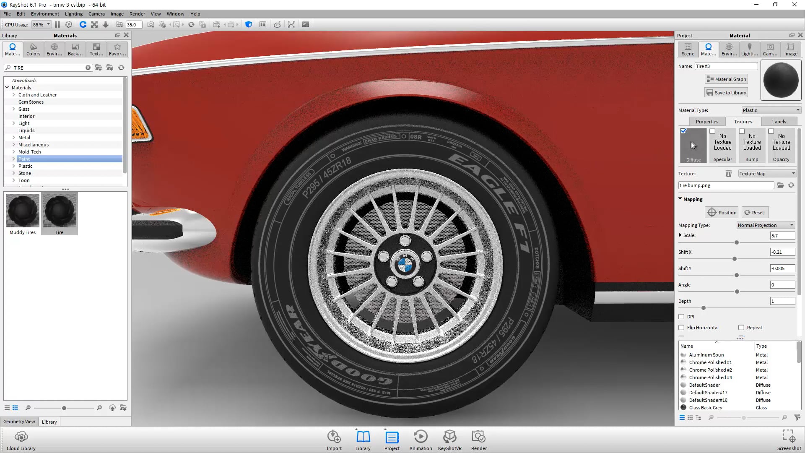
Task: Open the CPU Usage percentage dropdown
Action: pos(42,24)
